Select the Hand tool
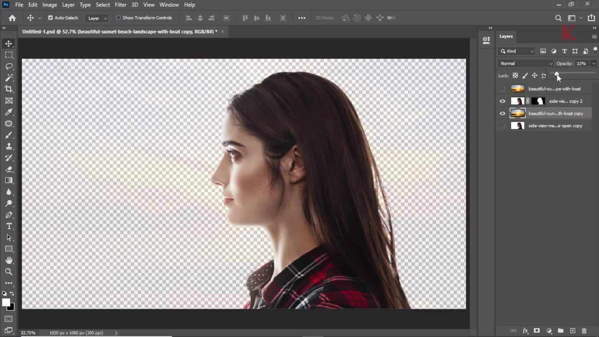Viewport: 599px width, 337px height. point(9,260)
